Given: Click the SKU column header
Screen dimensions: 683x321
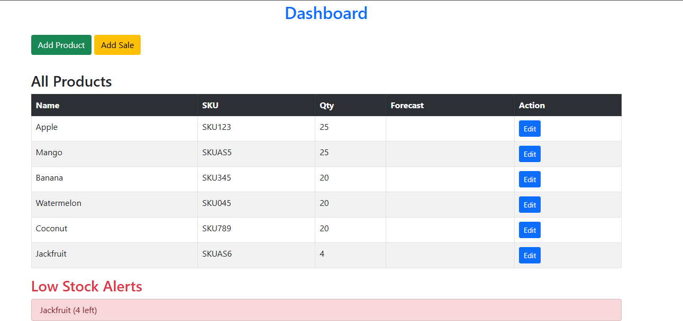Looking at the screenshot, I should click(x=257, y=105).
